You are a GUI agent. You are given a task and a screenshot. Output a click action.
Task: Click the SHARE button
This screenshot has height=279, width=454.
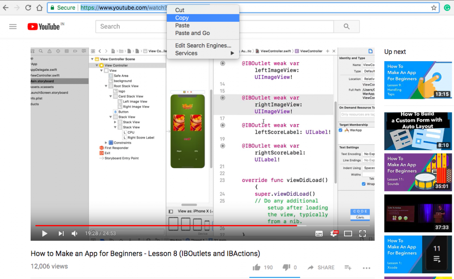pyautogui.click(x=321, y=267)
